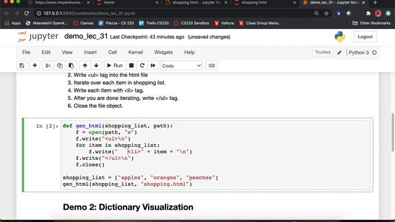Open Class Group Mana... bookmark
This screenshot has width=395, height=222.
pos(260,23)
